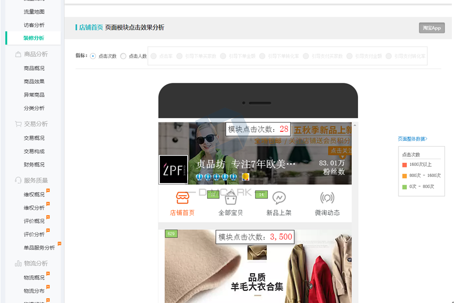Screen dimensions: 454x303
Task: Select the 引导支付转化率 radio button
Action: click(388, 56)
